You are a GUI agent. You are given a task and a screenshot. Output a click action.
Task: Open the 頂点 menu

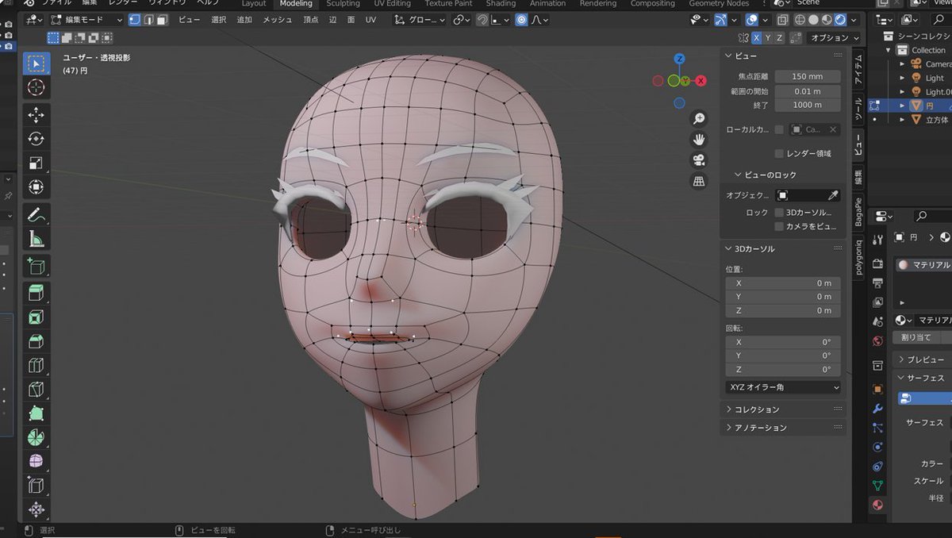pyautogui.click(x=311, y=20)
